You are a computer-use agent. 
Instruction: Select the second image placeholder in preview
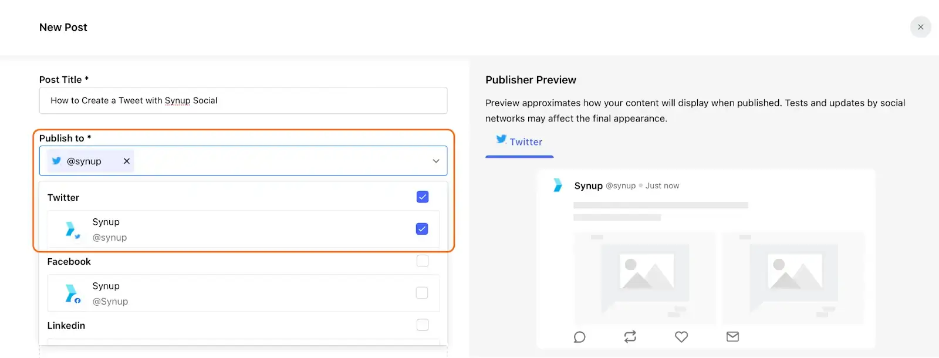click(x=793, y=279)
